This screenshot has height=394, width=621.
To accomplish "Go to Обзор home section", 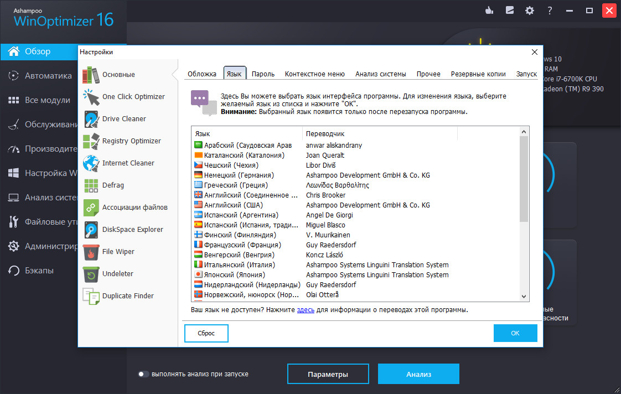I will pyautogui.click(x=39, y=51).
